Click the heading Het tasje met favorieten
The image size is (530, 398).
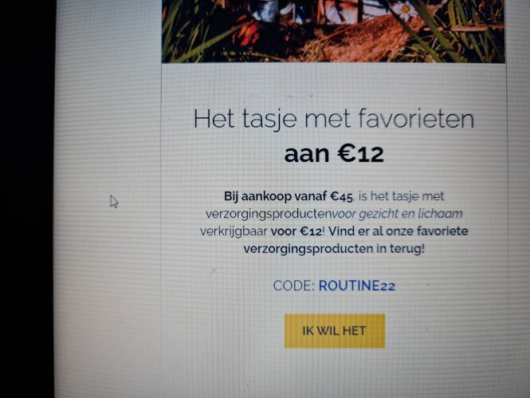pyautogui.click(x=334, y=119)
